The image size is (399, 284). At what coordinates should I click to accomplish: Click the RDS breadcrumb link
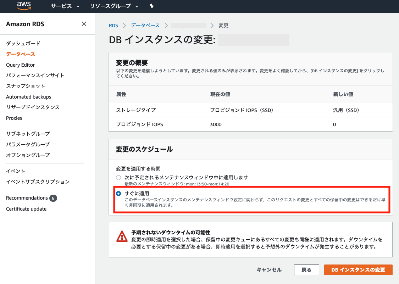113,26
